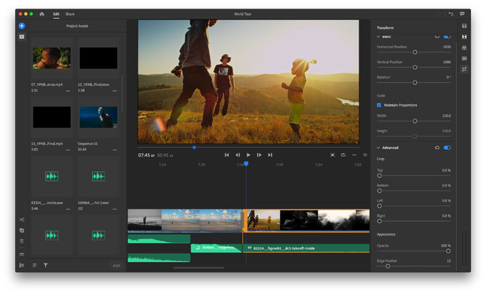Click the blue timeline playhead marker
The height and width of the screenshot is (294, 486).
click(246, 164)
